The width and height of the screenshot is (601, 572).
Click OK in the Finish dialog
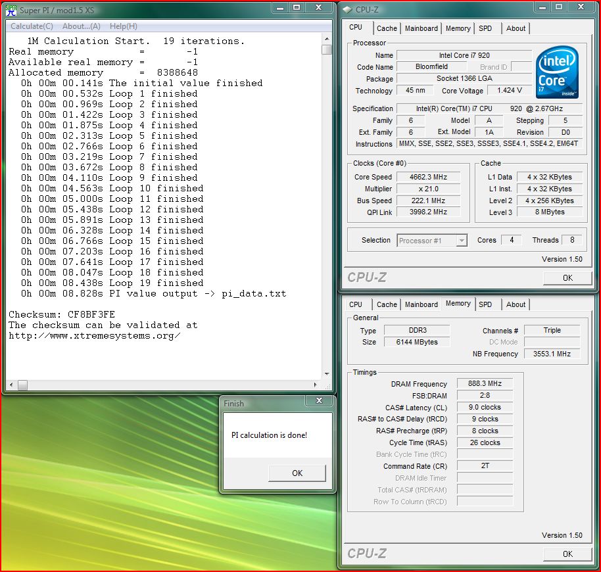click(x=297, y=473)
